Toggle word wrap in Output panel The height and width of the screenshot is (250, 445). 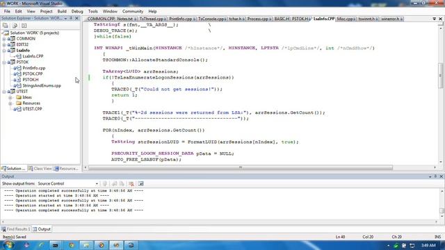coord(140,183)
